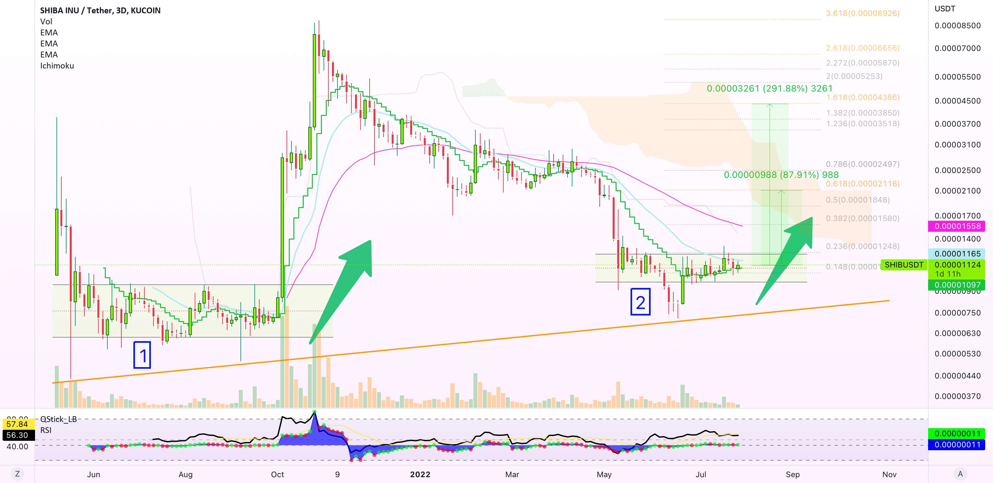993x483 pixels.
Task: Click the Z timezone button at bottom left
Action: click(17, 474)
